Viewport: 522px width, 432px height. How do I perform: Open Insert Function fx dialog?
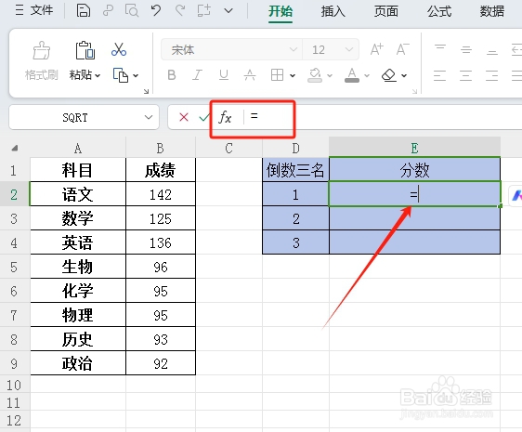pyautogui.click(x=225, y=117)
